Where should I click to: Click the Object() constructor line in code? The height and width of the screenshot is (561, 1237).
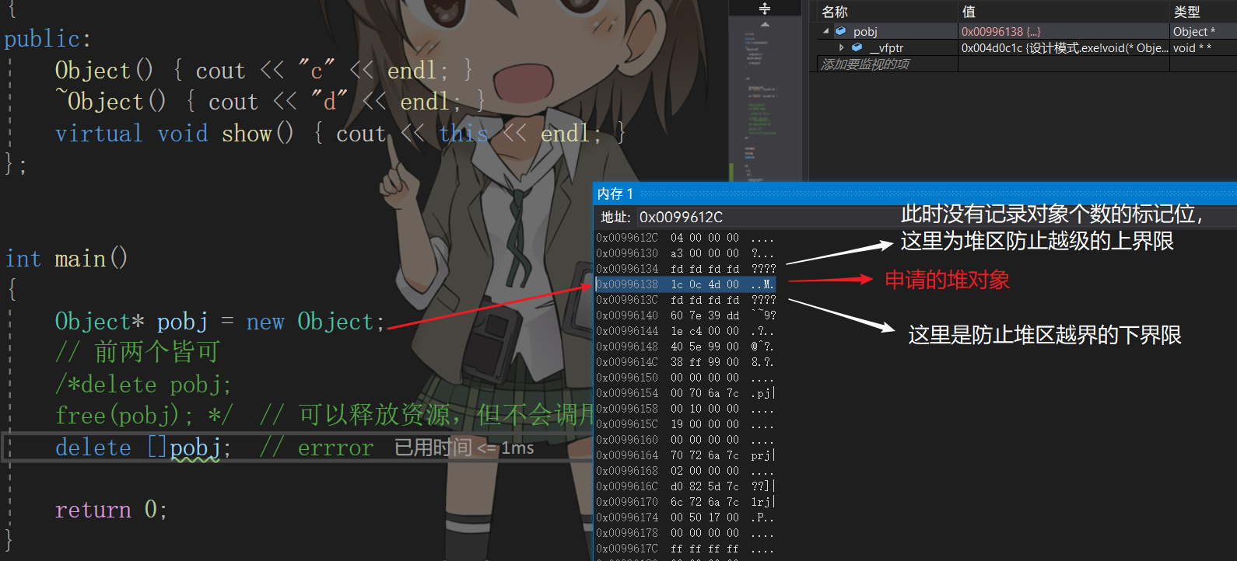click(x=264, y=71)
